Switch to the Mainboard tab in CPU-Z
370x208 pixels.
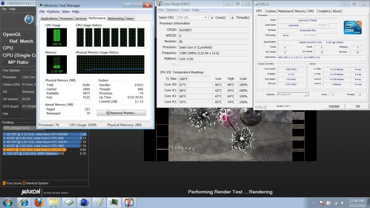click(285, 11)
